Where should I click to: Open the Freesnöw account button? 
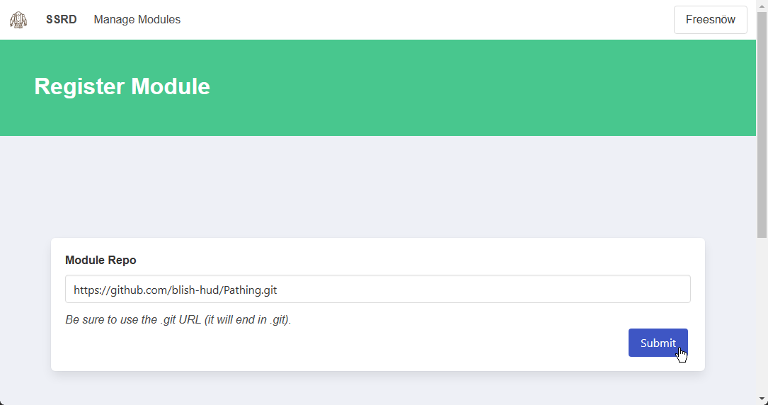click(x=710, y=20)
